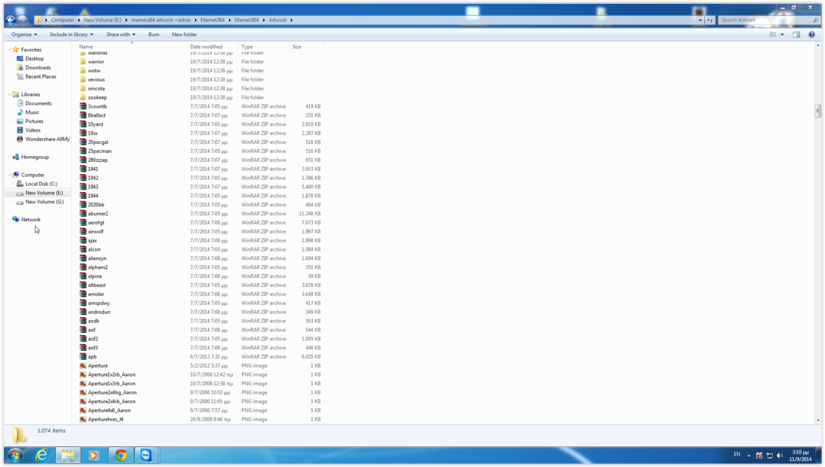The width and height of the screenshot is (825, 467).
Task: Open Include in library dropdown
Action: pyautogui.click(x=72, y=35)
